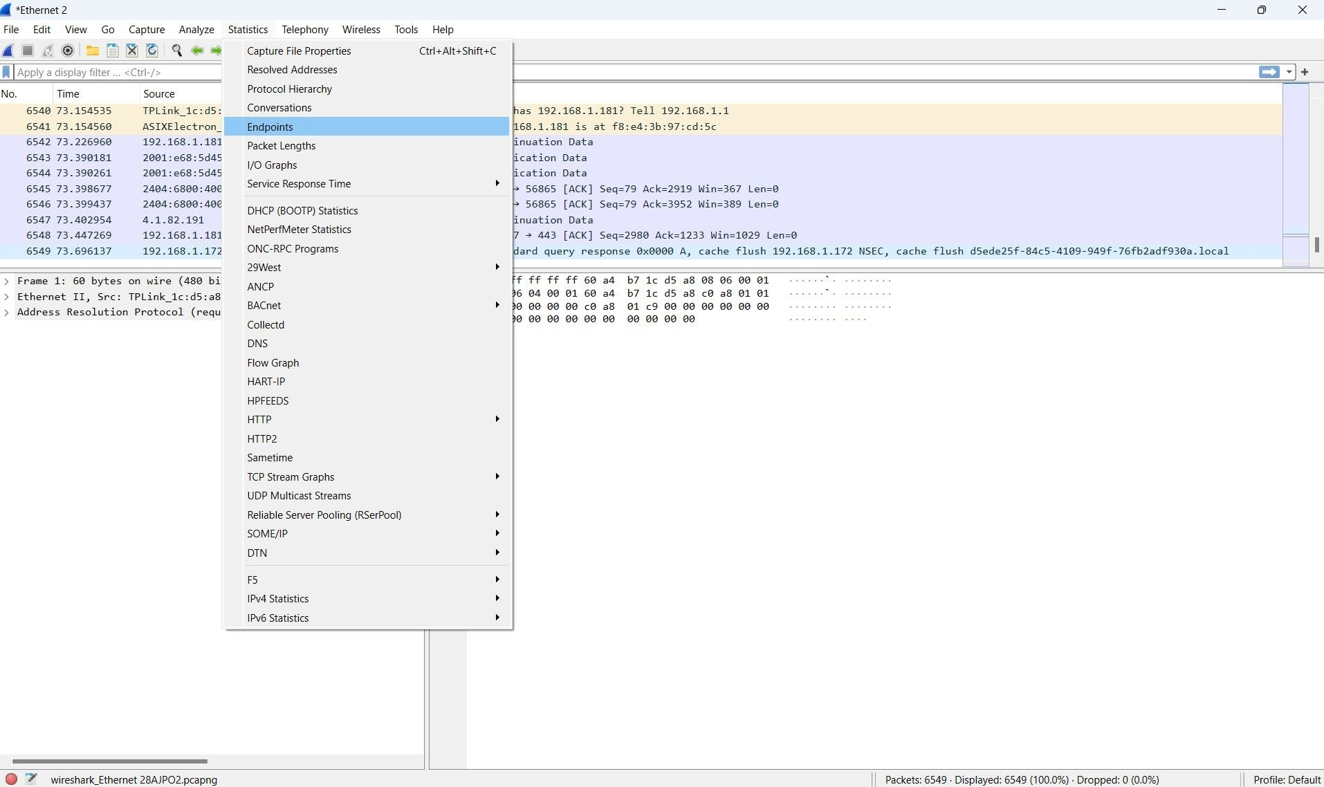This screenshot has width=1324, height=787.
Task: Edit capture comment with the pencil icon
Action: pyautogui.click(x=31, y=778)
